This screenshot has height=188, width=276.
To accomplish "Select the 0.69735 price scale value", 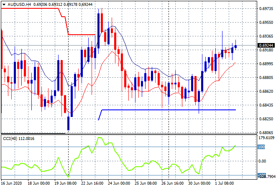I will 266,8.
